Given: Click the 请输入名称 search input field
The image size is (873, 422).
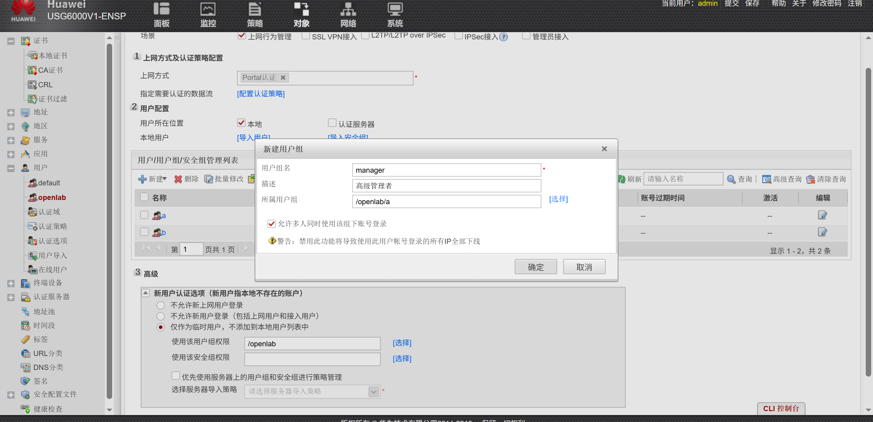Looking at the screenshot, I should [683, 179].
